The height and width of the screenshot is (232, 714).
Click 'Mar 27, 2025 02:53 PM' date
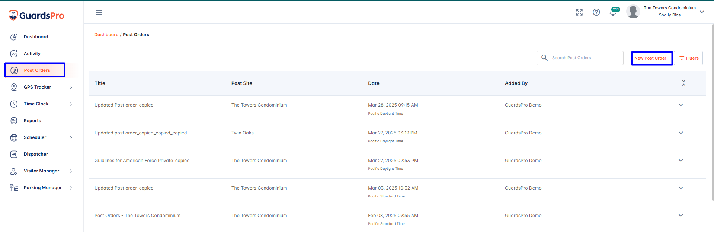pos(393,161)
